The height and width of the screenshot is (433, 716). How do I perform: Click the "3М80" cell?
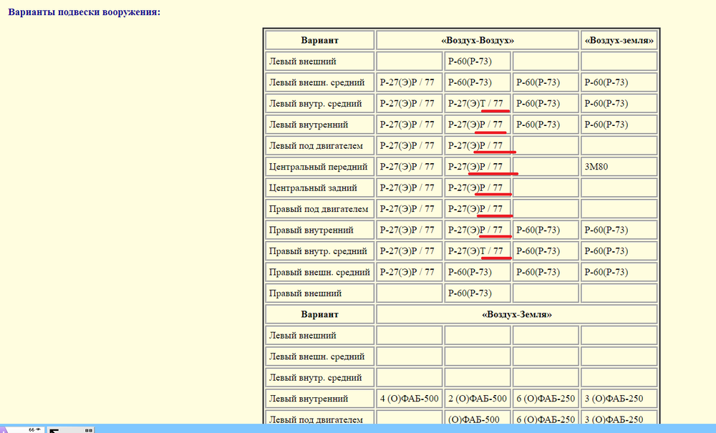tap(619, 167)
